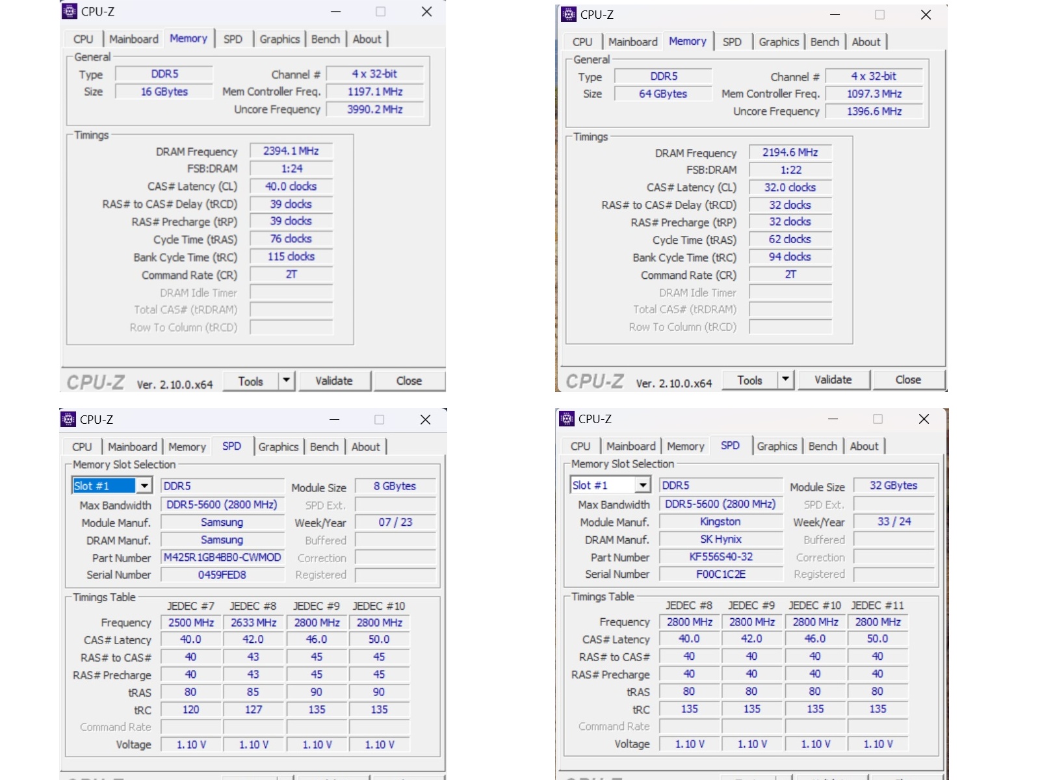Click part number KF556S40-32 field
This screenshot has height=780, width=1040.
[721, 556]
